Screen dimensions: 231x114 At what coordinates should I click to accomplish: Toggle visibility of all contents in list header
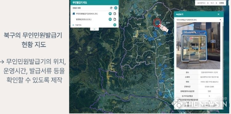(116, 8)
